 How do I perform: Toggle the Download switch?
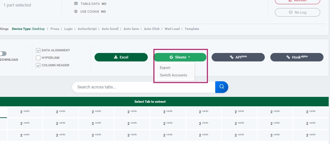point(3,54)
